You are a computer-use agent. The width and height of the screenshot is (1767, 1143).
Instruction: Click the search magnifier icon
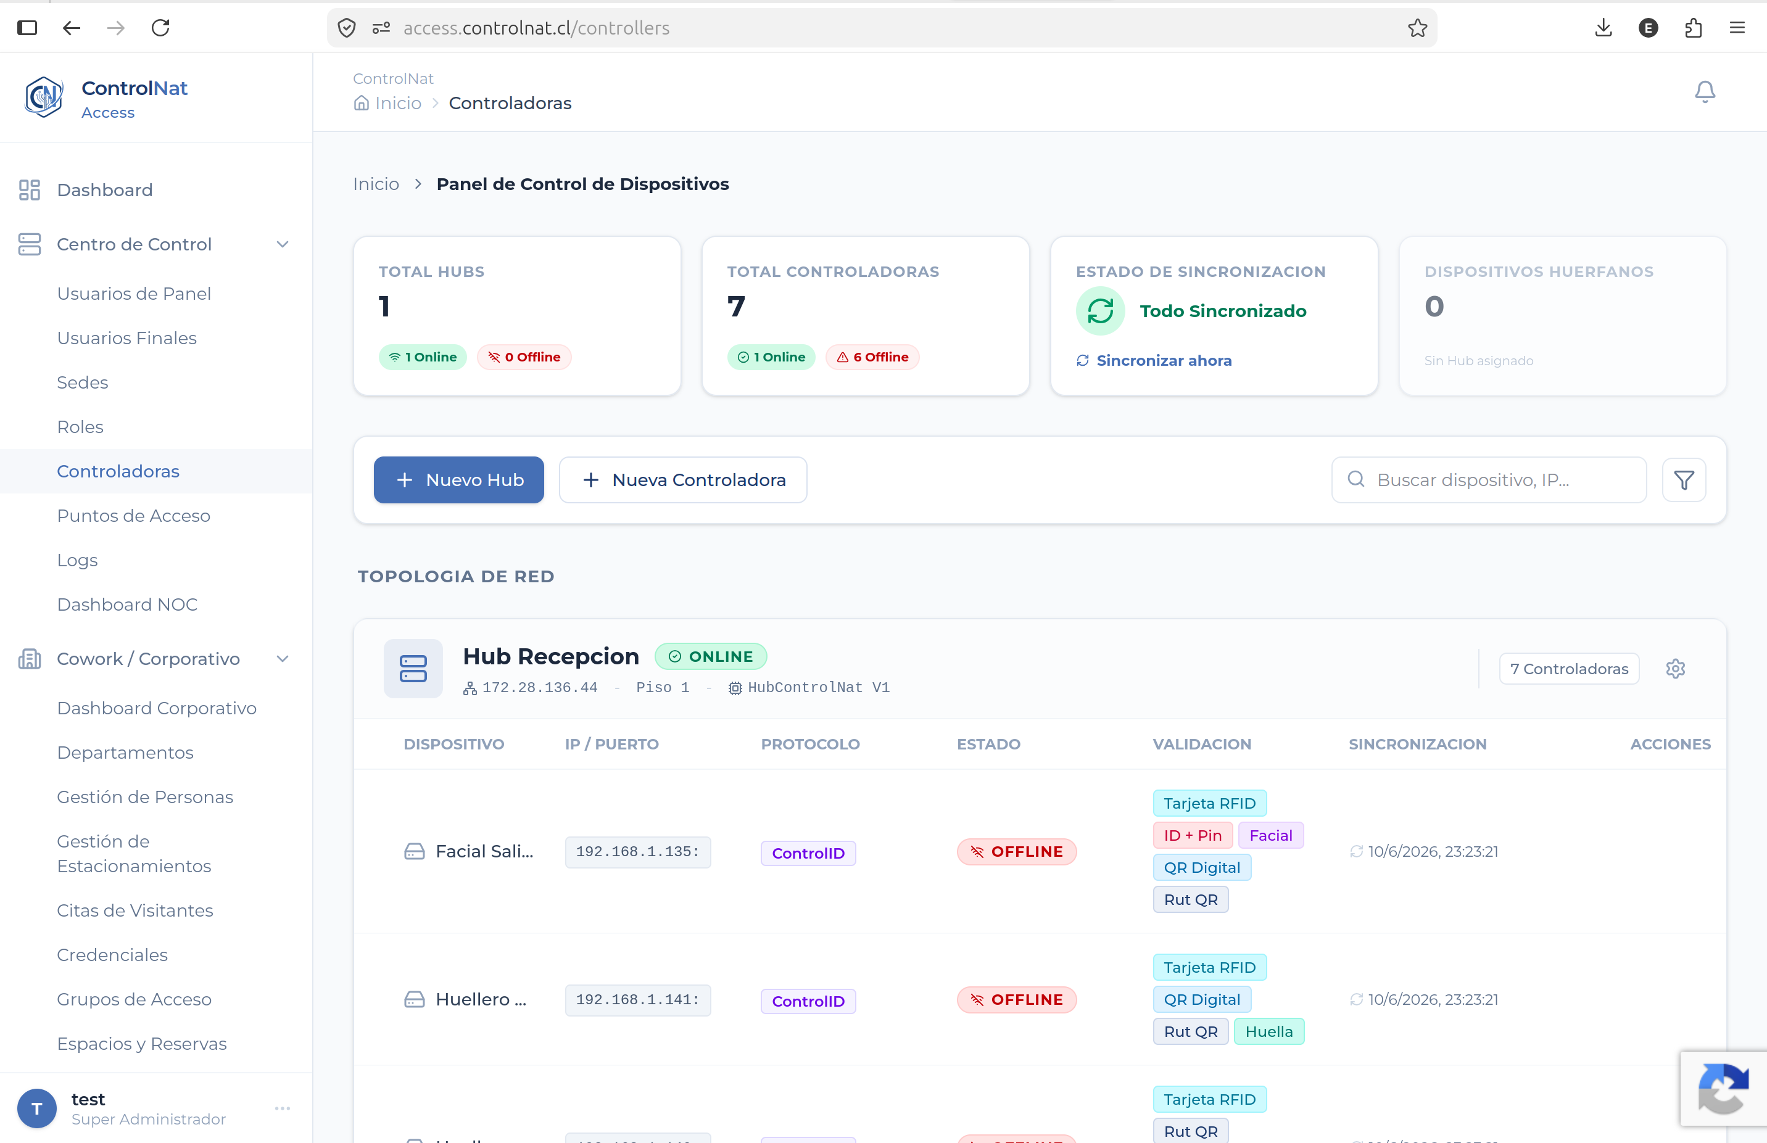click(x=1355, y=479)
